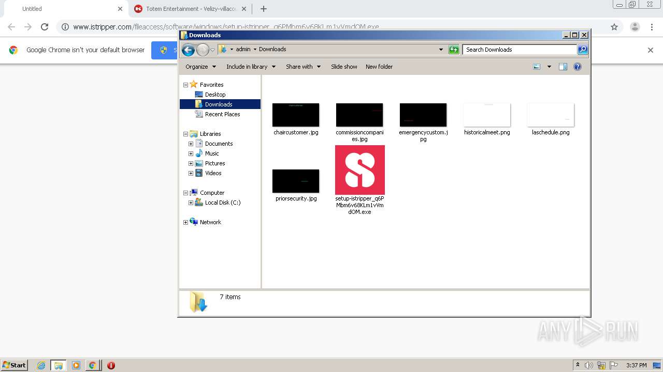Show hidden tray icons arrow
Screen dimensions: 663x372
[x=578, y=365]
